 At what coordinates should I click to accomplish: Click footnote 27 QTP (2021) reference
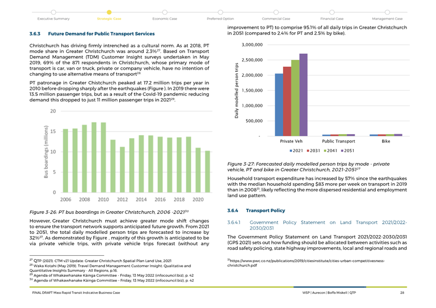100,261
